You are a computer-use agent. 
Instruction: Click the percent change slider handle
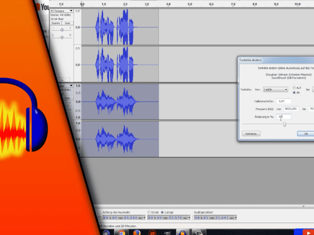284,124
